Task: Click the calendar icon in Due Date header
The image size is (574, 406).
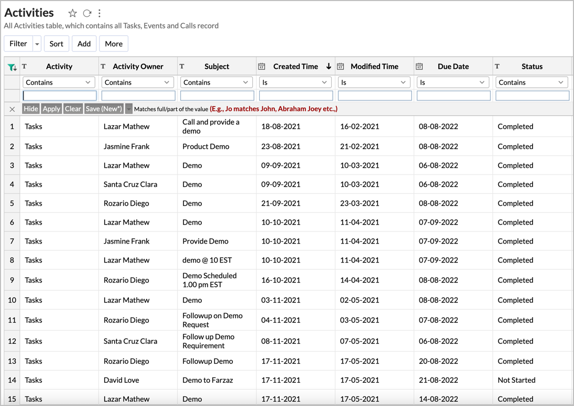Action: tap(419, 66)
